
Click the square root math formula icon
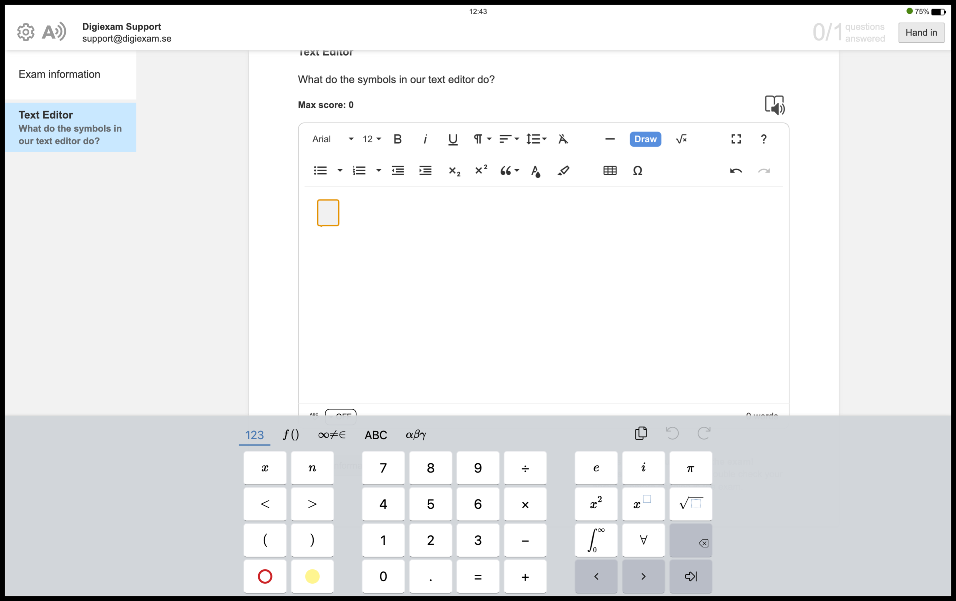tap(681, 139)
